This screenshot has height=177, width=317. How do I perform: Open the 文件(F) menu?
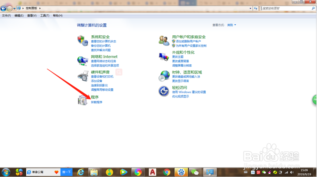[6, 15]
